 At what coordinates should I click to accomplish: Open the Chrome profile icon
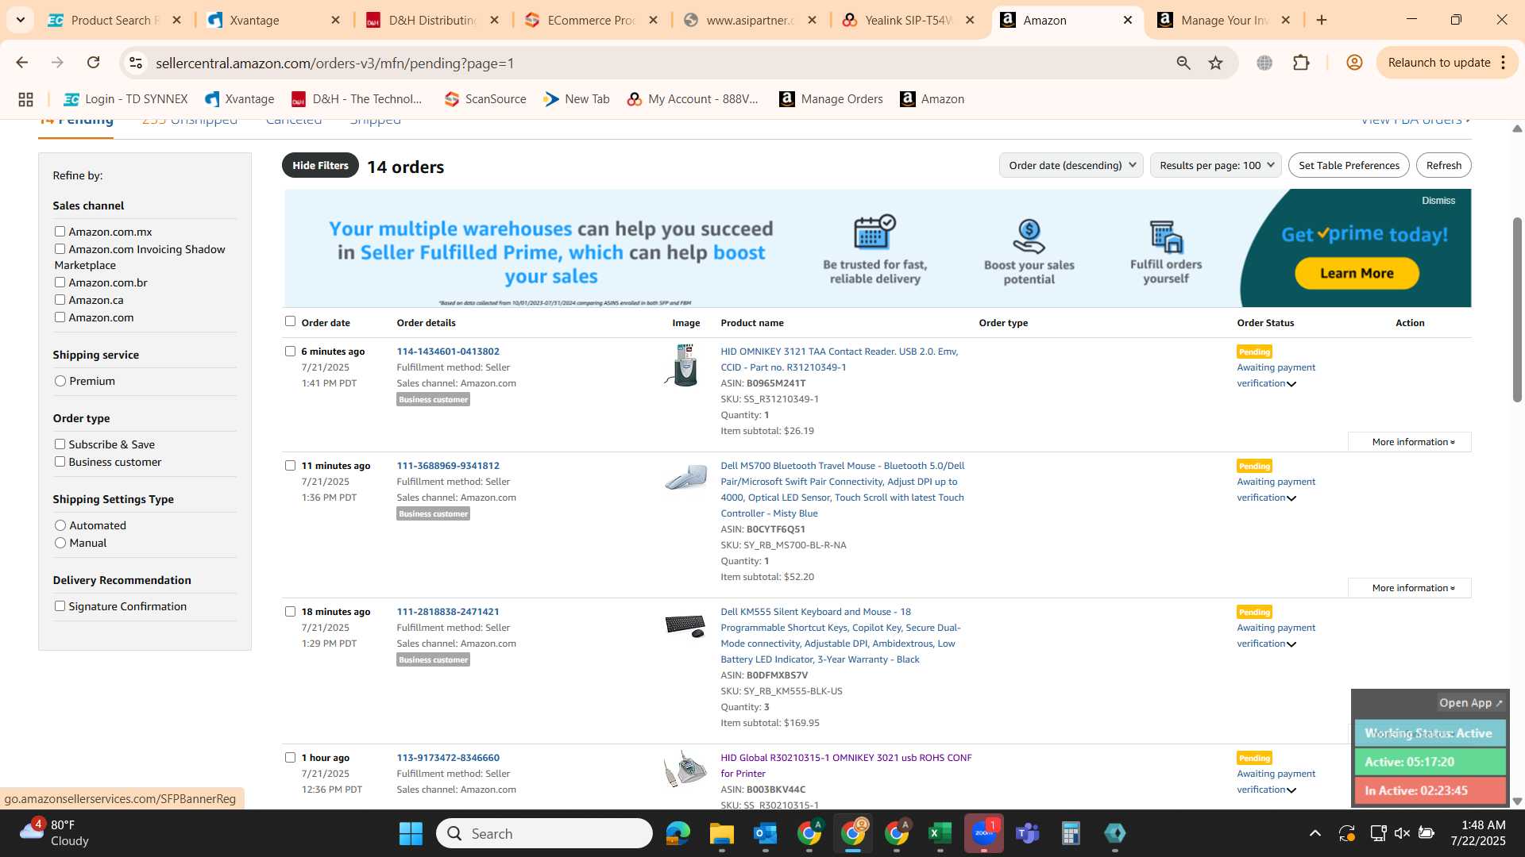[x=1354, y=63]
